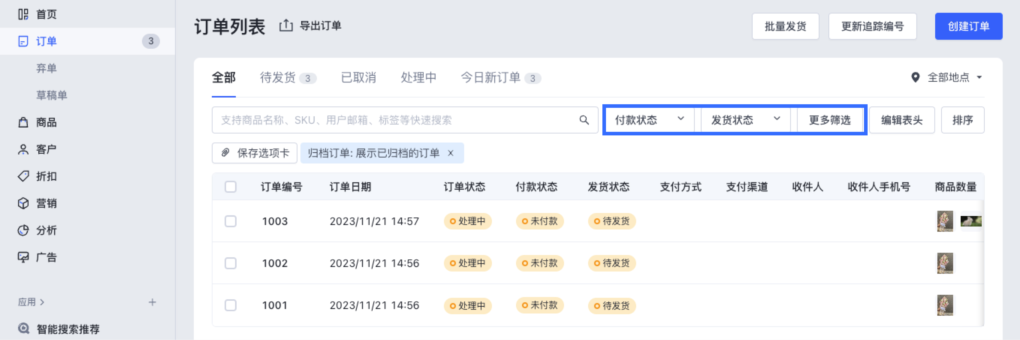1020x340 pixels.
Task: Tick the checkbox for order 1003
Action: pyautogui.click(x=230, y=221)
